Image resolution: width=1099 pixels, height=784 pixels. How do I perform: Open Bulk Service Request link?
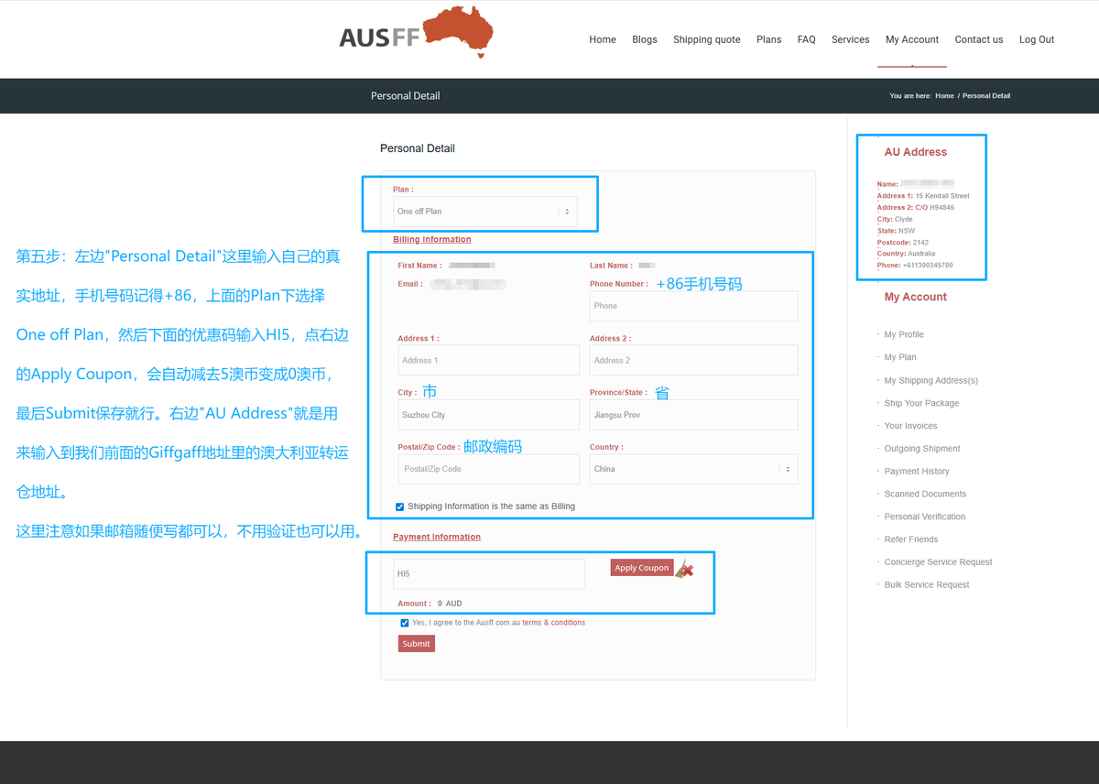[927, 585]
